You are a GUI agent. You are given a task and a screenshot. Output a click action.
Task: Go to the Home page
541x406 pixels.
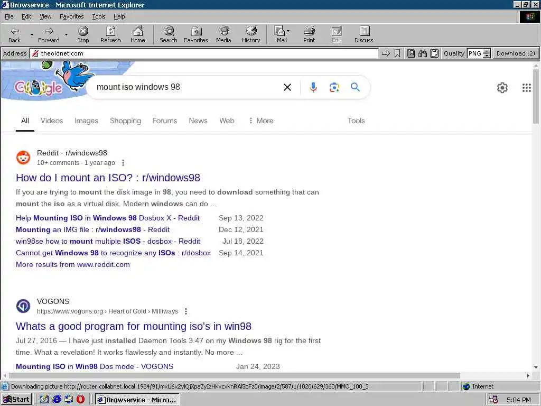138,34
